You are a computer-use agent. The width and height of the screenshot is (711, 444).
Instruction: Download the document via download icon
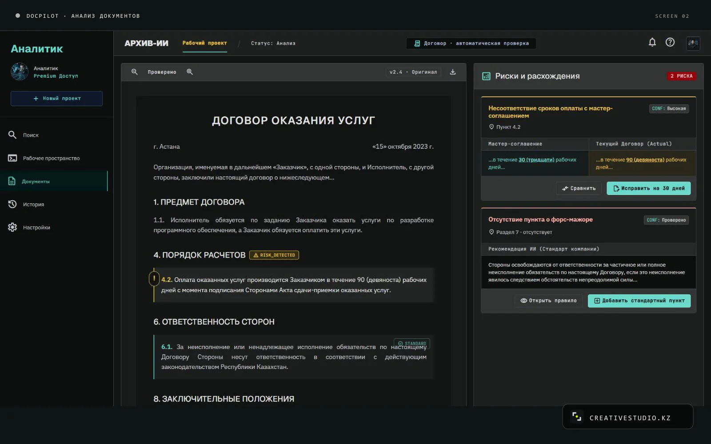click(x=452, y=72)
